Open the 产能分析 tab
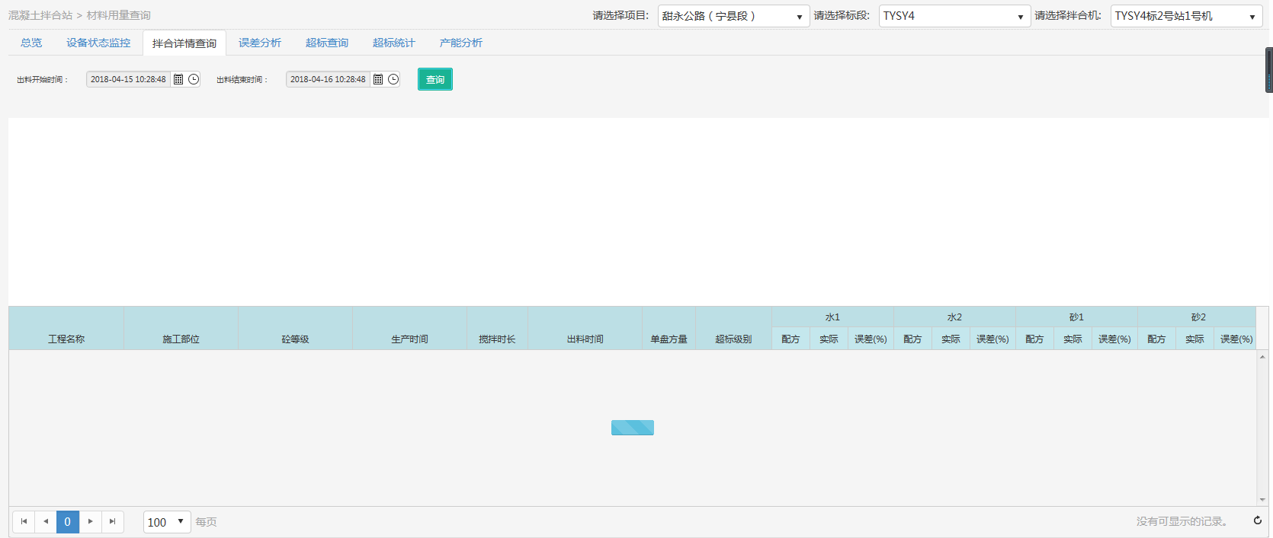Viewport: 1273px width, 538px height. [x=461, y=43]
